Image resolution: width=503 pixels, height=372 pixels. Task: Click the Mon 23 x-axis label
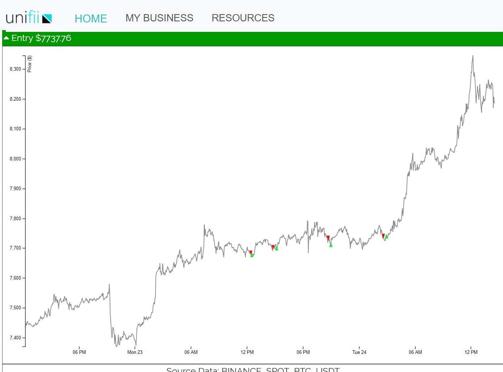[135, 352]
